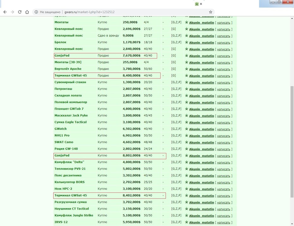Click написать in the Планшет GWTab 7 row
The width and height of the screenshot is (294, 226).
point(224,109)
